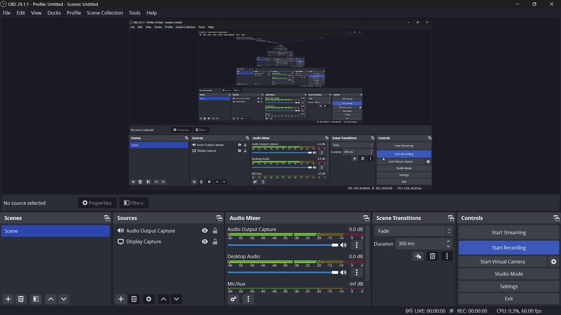
Task: Click the Audio Mixer vertical scrollbar
Action: click(367, 254)
